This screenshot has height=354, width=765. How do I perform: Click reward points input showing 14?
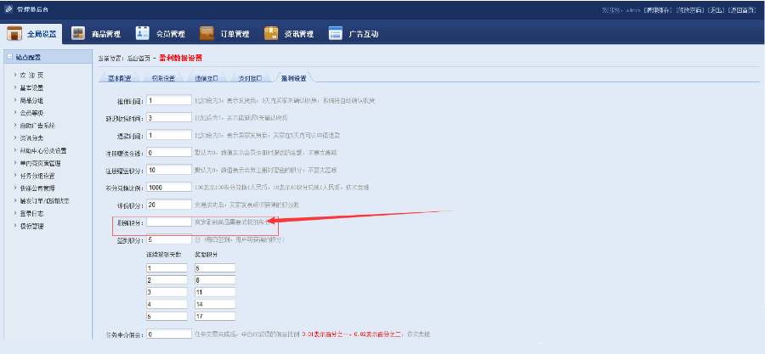[x=215, y=304]
